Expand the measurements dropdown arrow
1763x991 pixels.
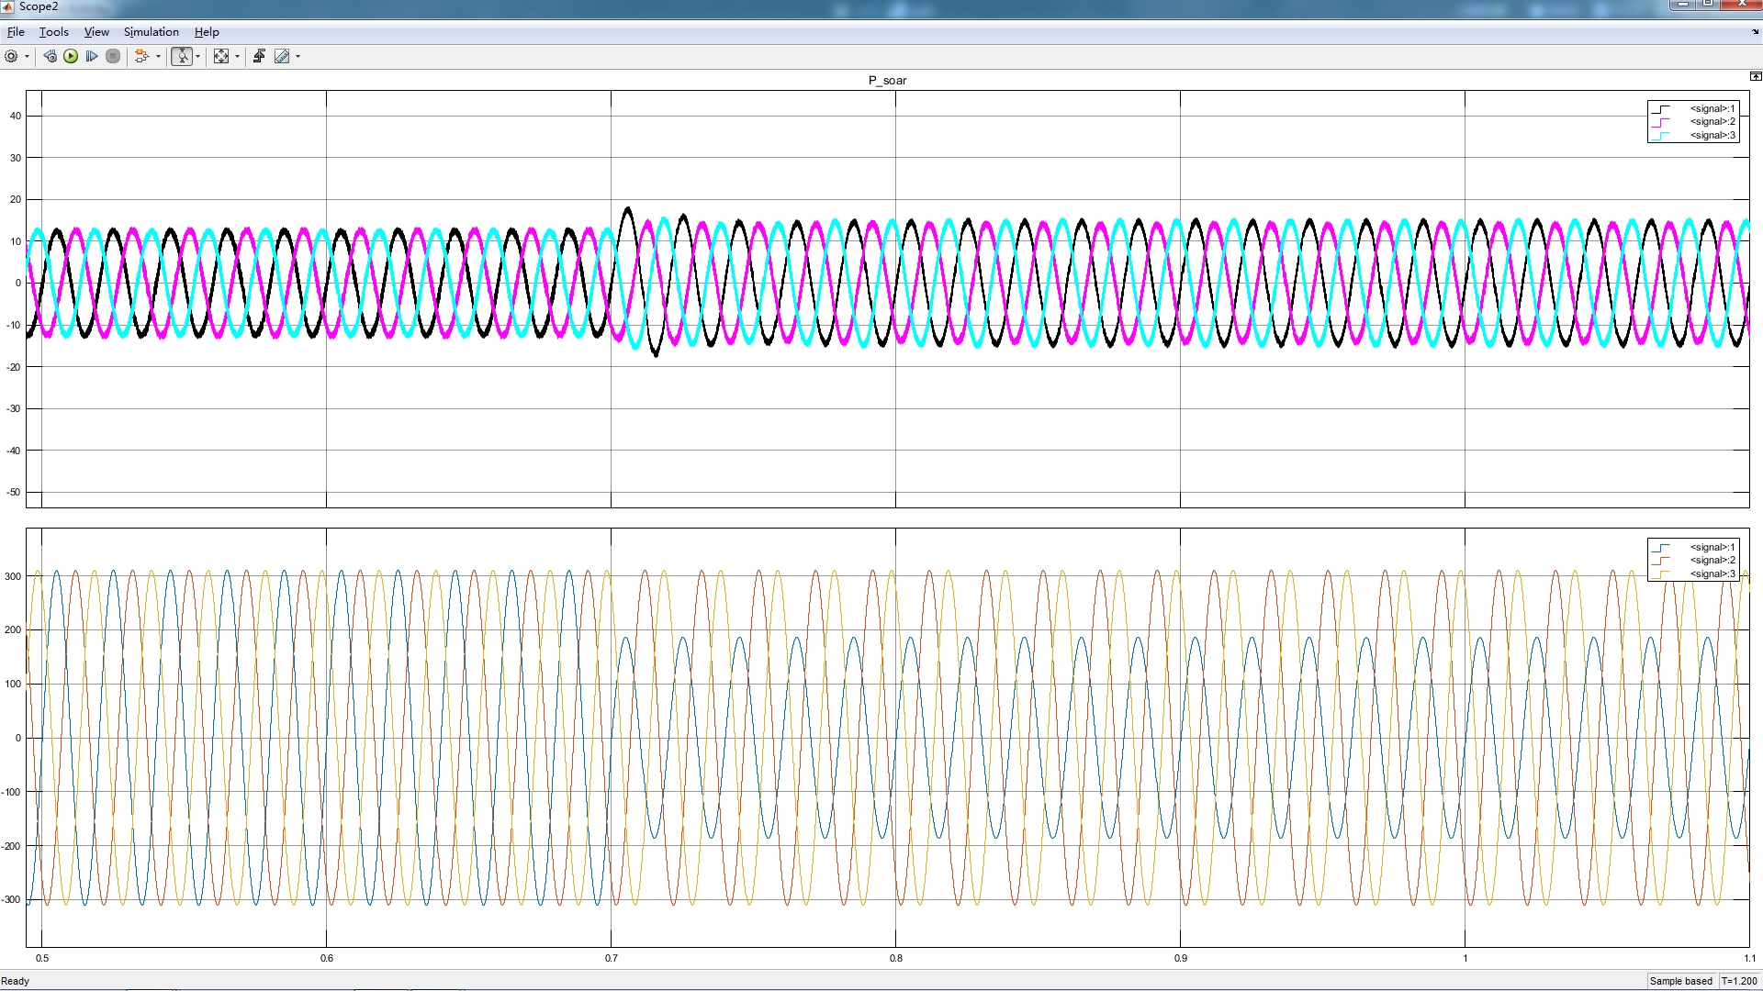click(x=298, y=57)
